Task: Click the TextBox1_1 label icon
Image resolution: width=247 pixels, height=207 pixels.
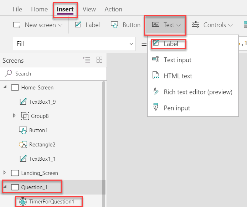Action: point(23,159)
